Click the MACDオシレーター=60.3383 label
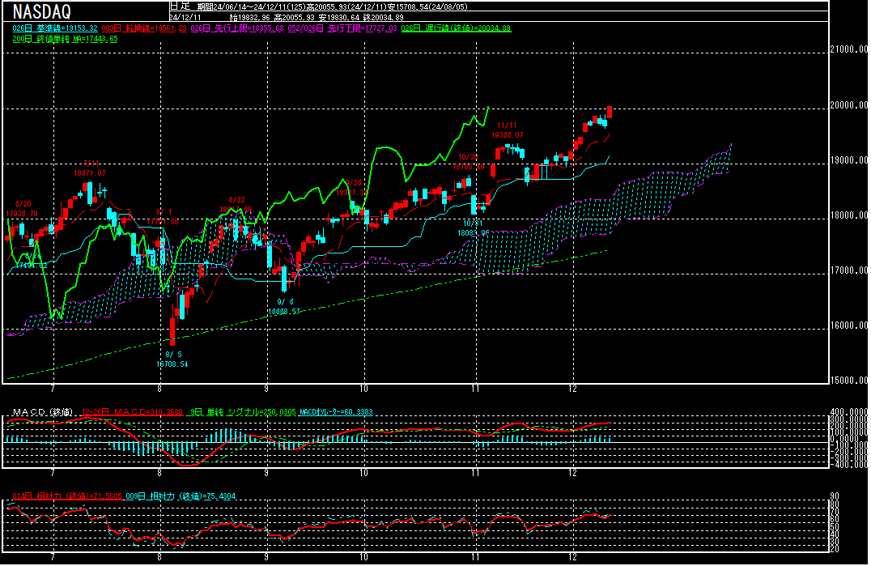Screen dimensions: 871x566 (x=336, y=412)
